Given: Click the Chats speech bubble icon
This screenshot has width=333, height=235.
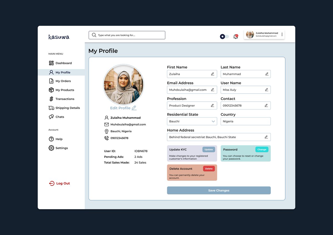Looking at the screenshot, I should [x=51, y=117].
